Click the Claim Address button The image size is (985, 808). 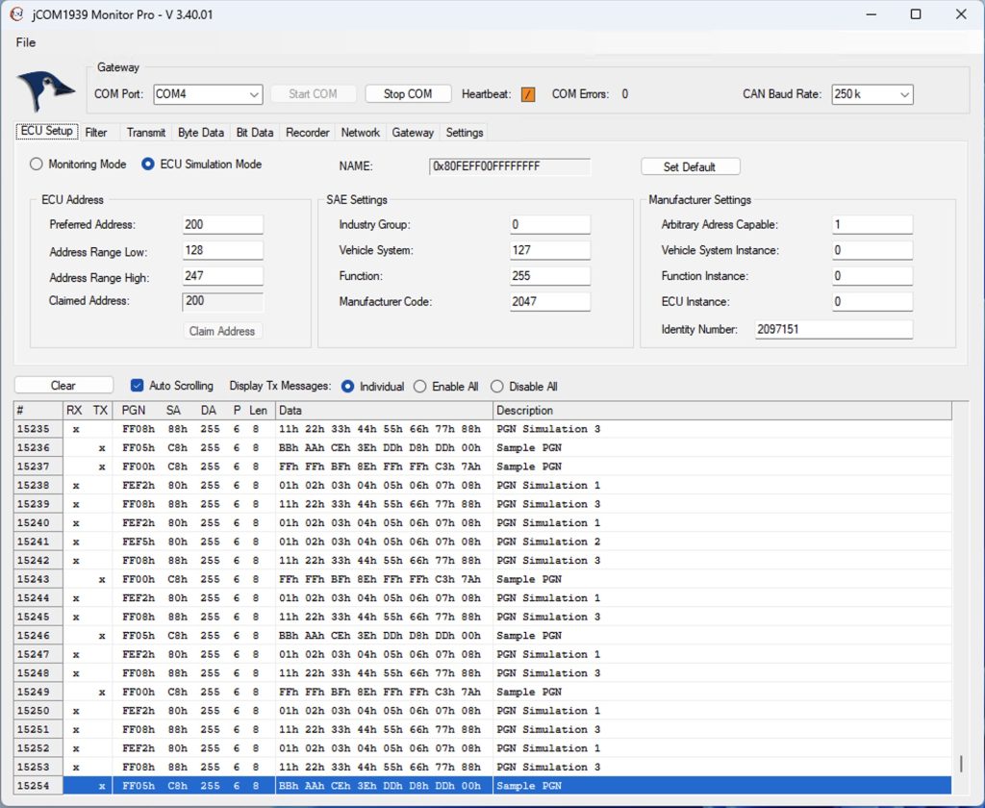click(x=222, y=331)
